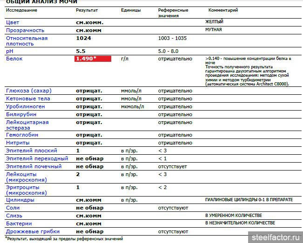Click the МУТНАЯ comment
303x243 pixels.
213,30
